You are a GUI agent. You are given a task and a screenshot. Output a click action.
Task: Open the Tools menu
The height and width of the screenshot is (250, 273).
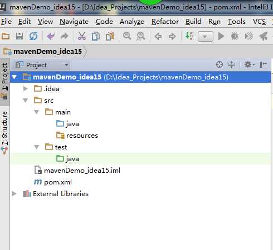(237, 22)
